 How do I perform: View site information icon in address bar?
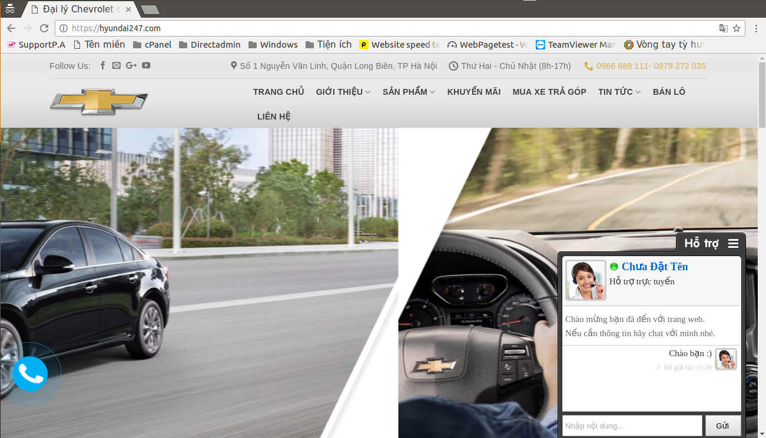[x=64, y=28]
